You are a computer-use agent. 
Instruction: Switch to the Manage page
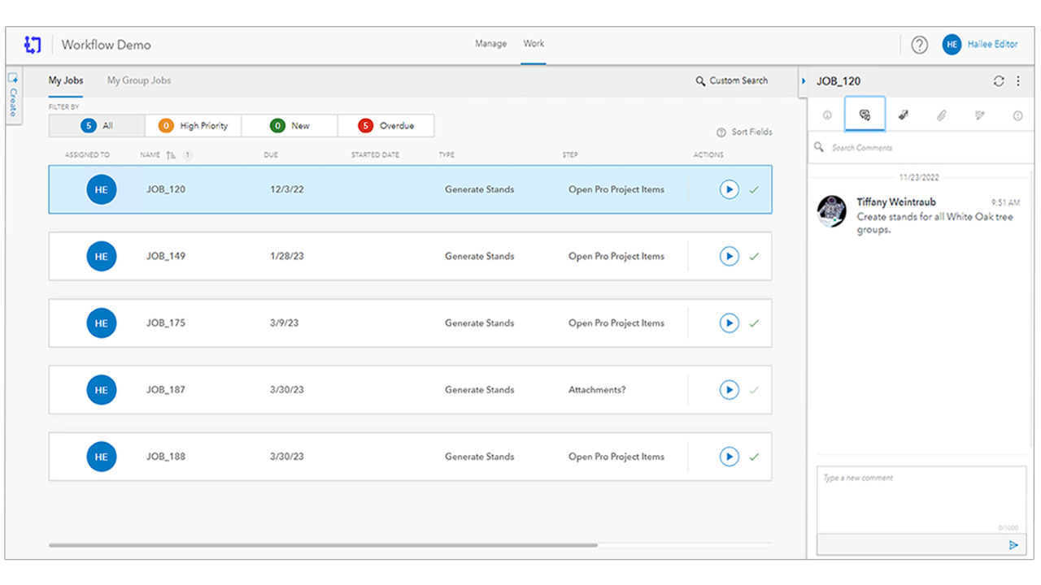coord(490,44)
